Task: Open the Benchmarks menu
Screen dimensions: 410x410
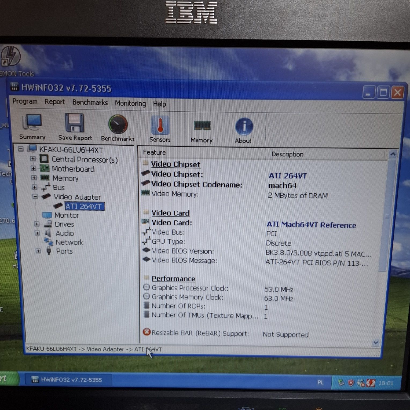Action: [x=90, y=102]
